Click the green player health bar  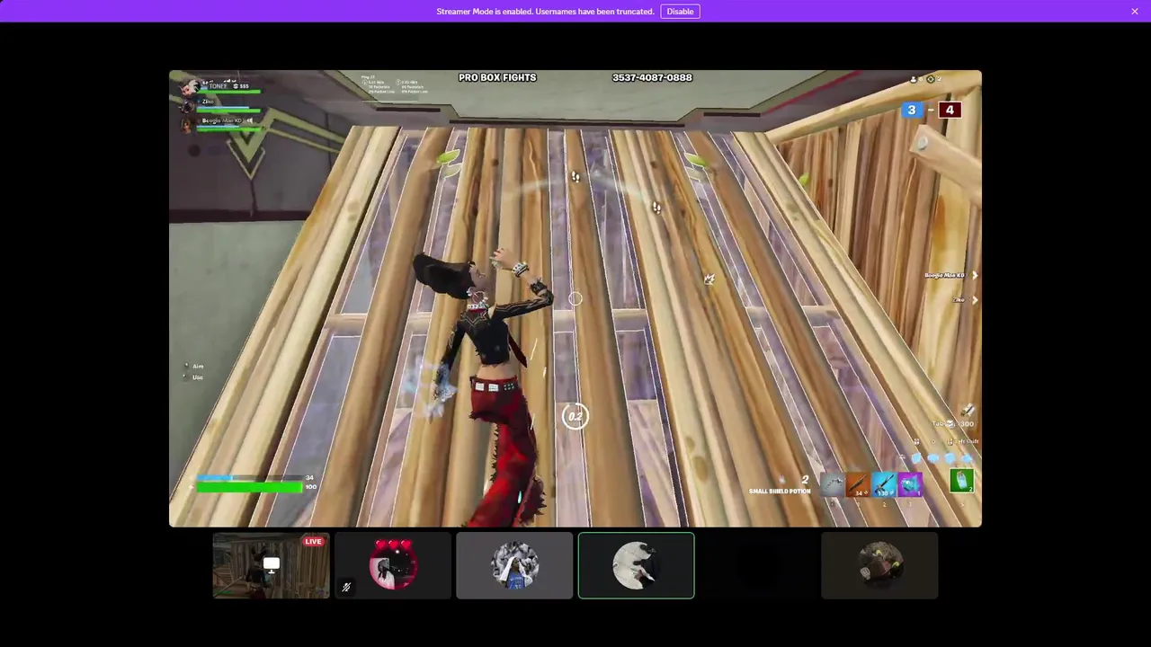pyautogui.click(x=250, y=487)
